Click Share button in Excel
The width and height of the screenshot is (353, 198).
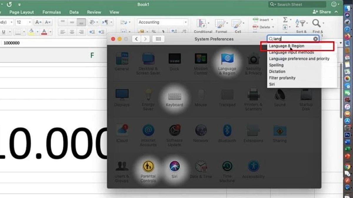pyautogui.click(x=322, y=12)
